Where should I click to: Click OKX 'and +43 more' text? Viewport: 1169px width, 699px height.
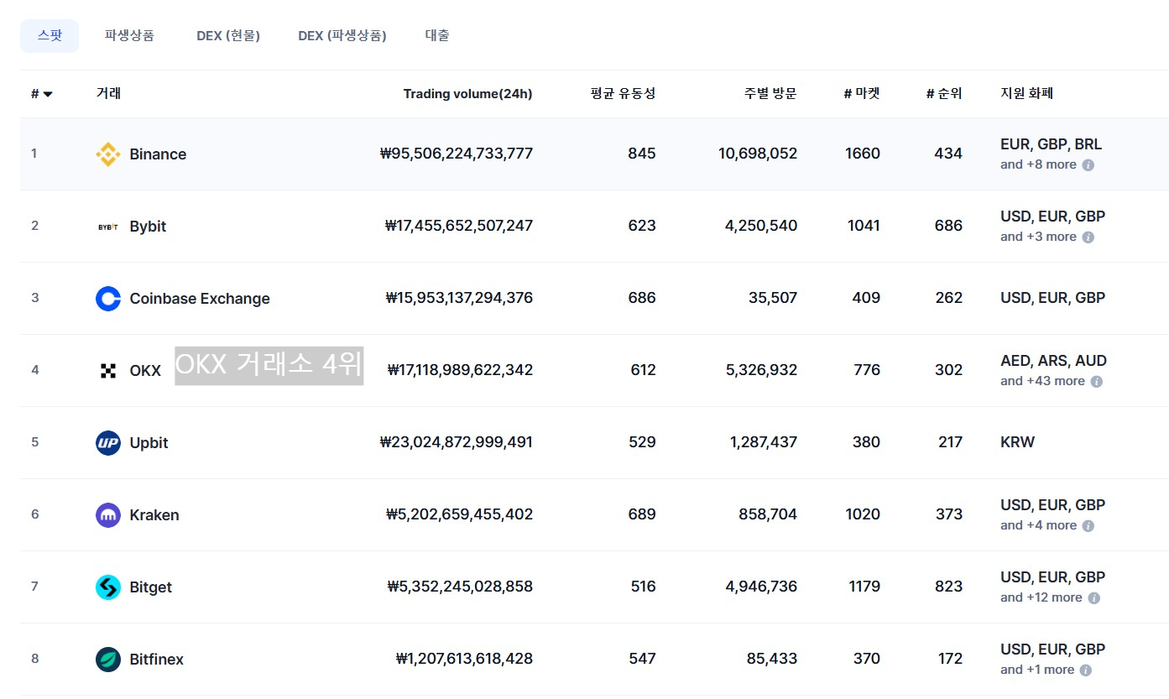(x=1042, y=381)
